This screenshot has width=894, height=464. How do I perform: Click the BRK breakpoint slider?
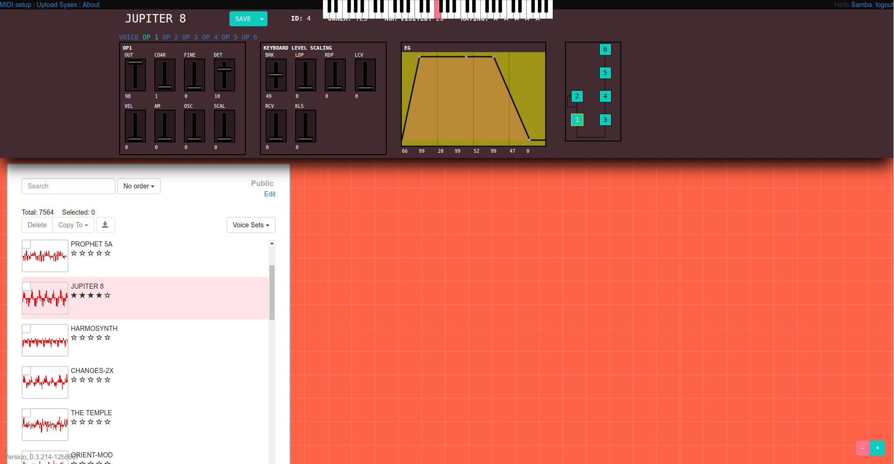coord(276,75)
